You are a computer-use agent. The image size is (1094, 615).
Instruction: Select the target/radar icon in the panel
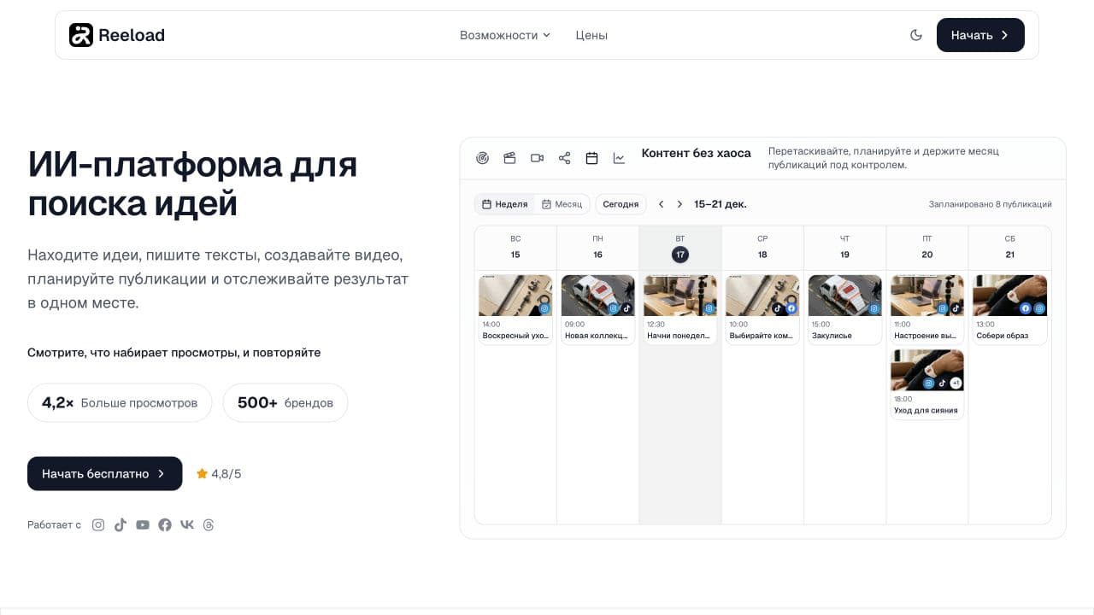(x=482, y=158)
